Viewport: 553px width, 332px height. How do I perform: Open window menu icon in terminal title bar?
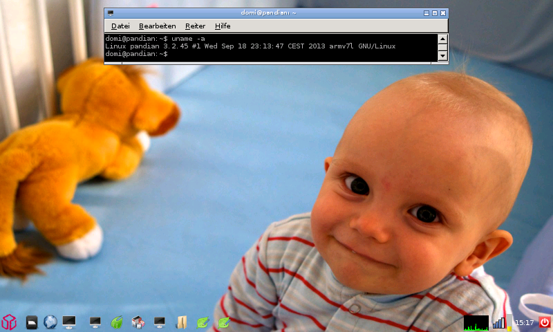coord(111,12)
